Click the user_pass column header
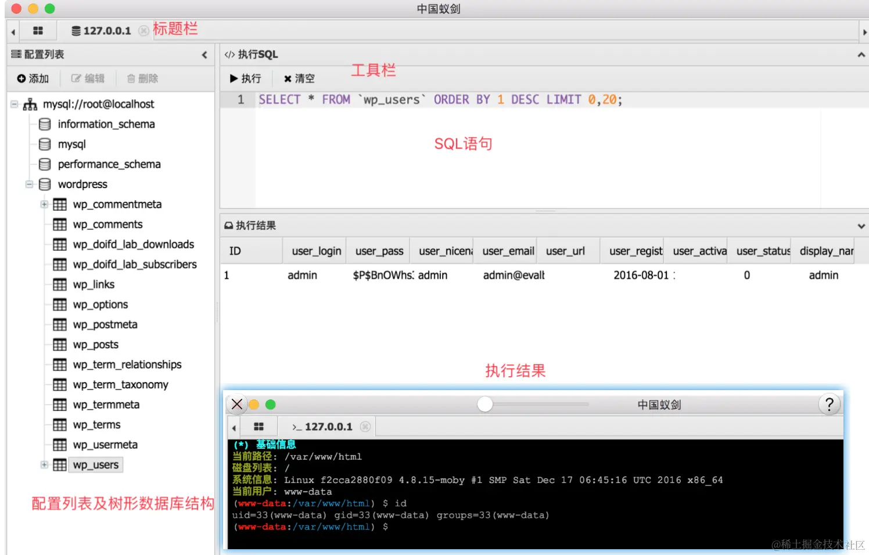 pos(378,251)
